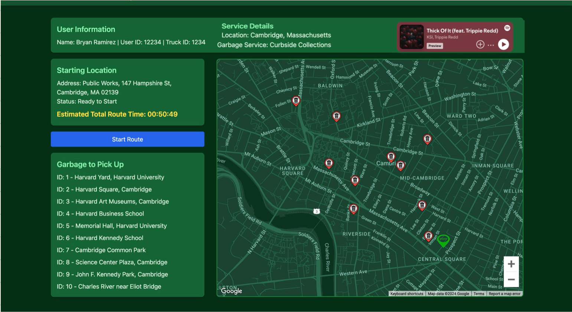Select trash marker at Harvard Square

329,163
